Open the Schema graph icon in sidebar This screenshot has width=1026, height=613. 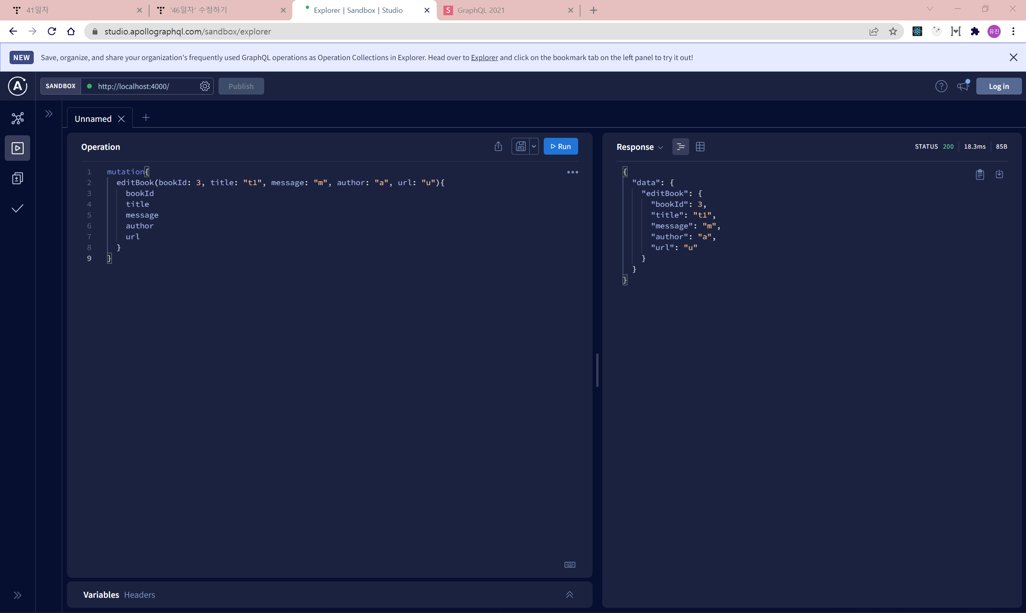17,119
